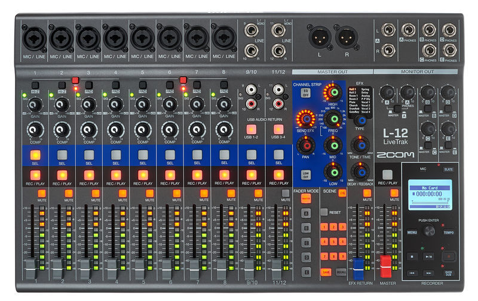Viewport: 478px width, 301px height.
Task: Toggle the EQ OFF button in channel strip
Action: 305,93
